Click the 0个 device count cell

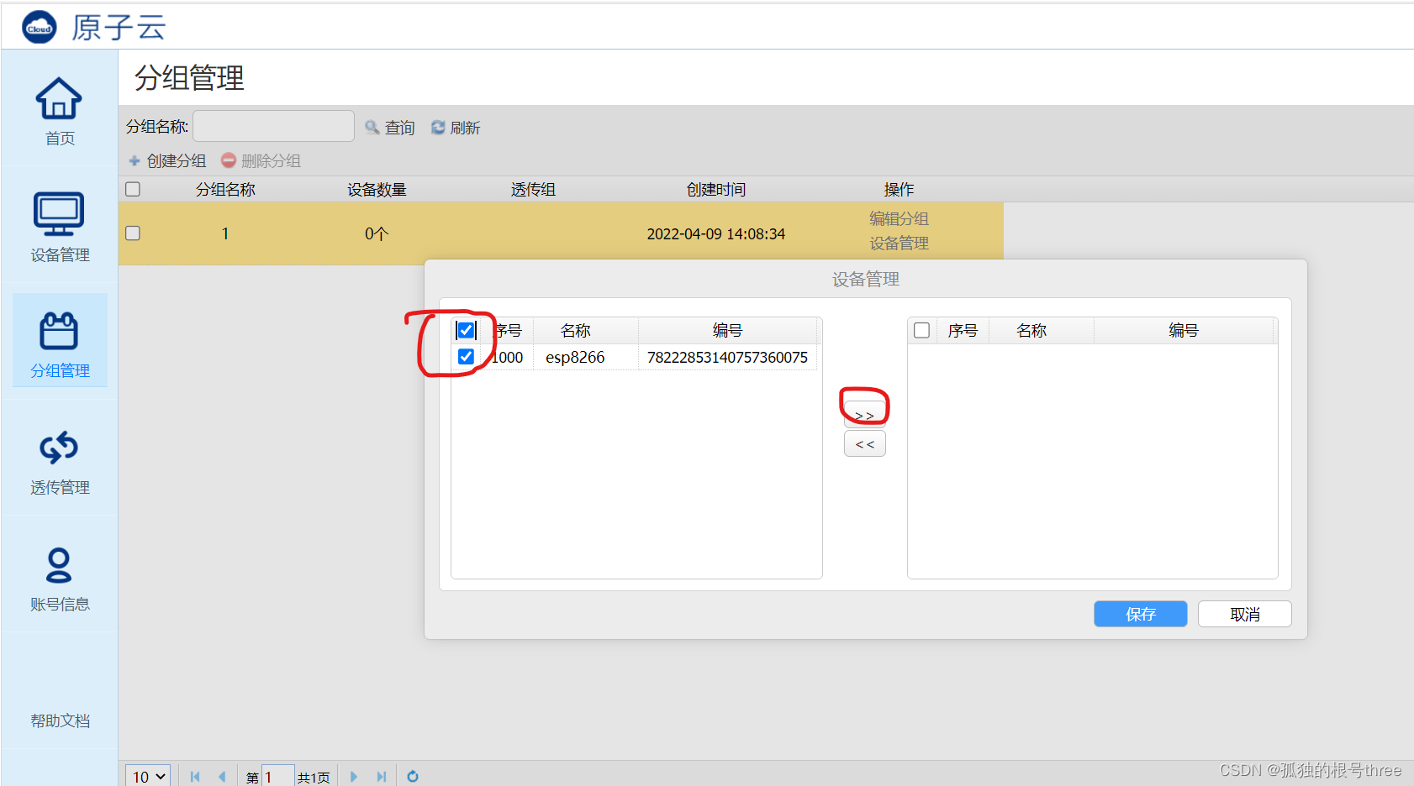pyautogui.click(x=377, y=234)
